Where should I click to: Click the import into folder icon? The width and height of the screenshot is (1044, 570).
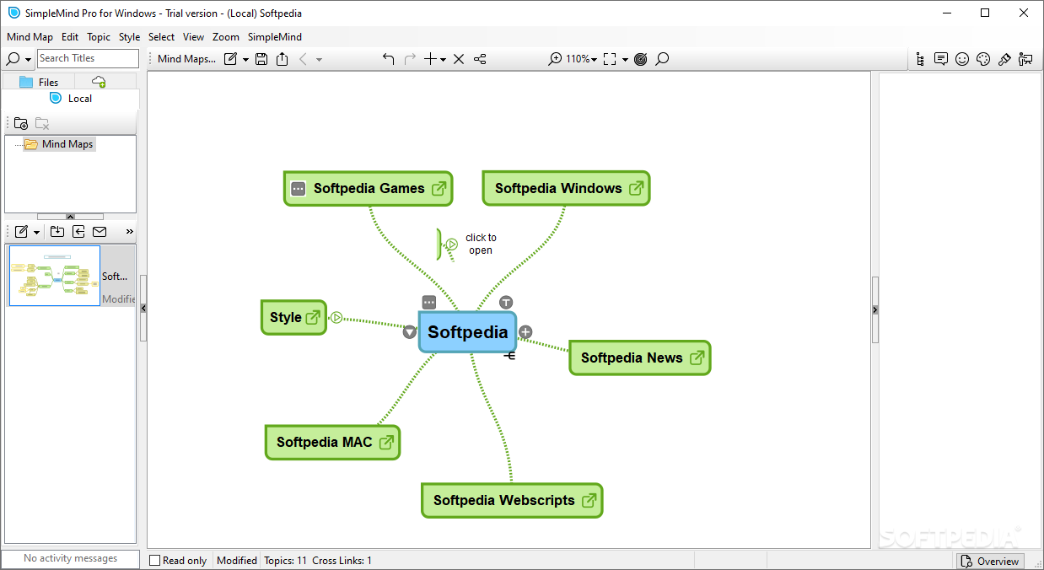pos(57,232)
